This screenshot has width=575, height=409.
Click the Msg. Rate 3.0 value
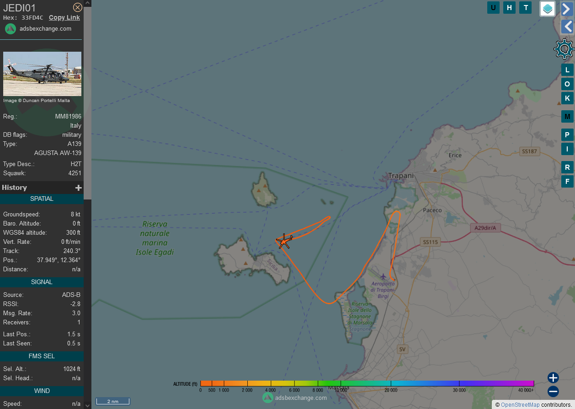(x=76, y=313)
